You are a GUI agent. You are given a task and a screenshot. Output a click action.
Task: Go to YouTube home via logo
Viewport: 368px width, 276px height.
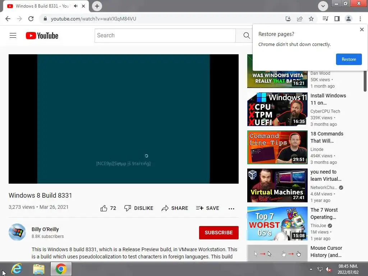[x=42, y=36]
